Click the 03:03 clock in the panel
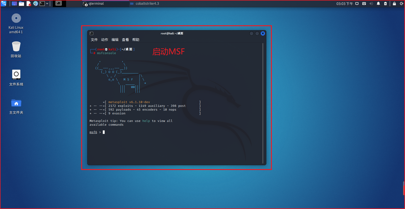Screen dimensions: 405x209 point(345,3)
